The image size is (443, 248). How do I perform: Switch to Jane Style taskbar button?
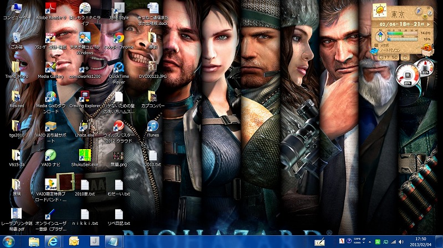tap(95, 241)
